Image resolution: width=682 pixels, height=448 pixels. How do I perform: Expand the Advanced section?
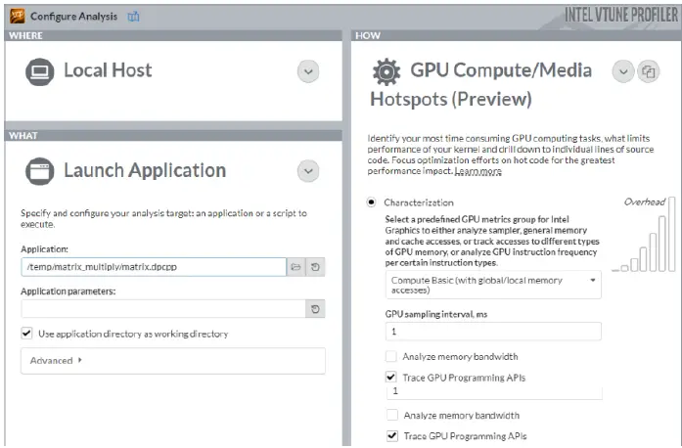coord(172,361)
